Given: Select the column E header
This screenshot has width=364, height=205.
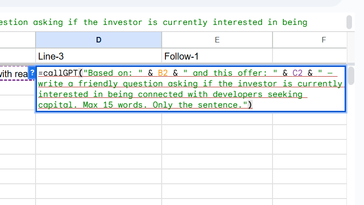Looking at the screenshot, I should pyautogui.click(x=217, y=40).
